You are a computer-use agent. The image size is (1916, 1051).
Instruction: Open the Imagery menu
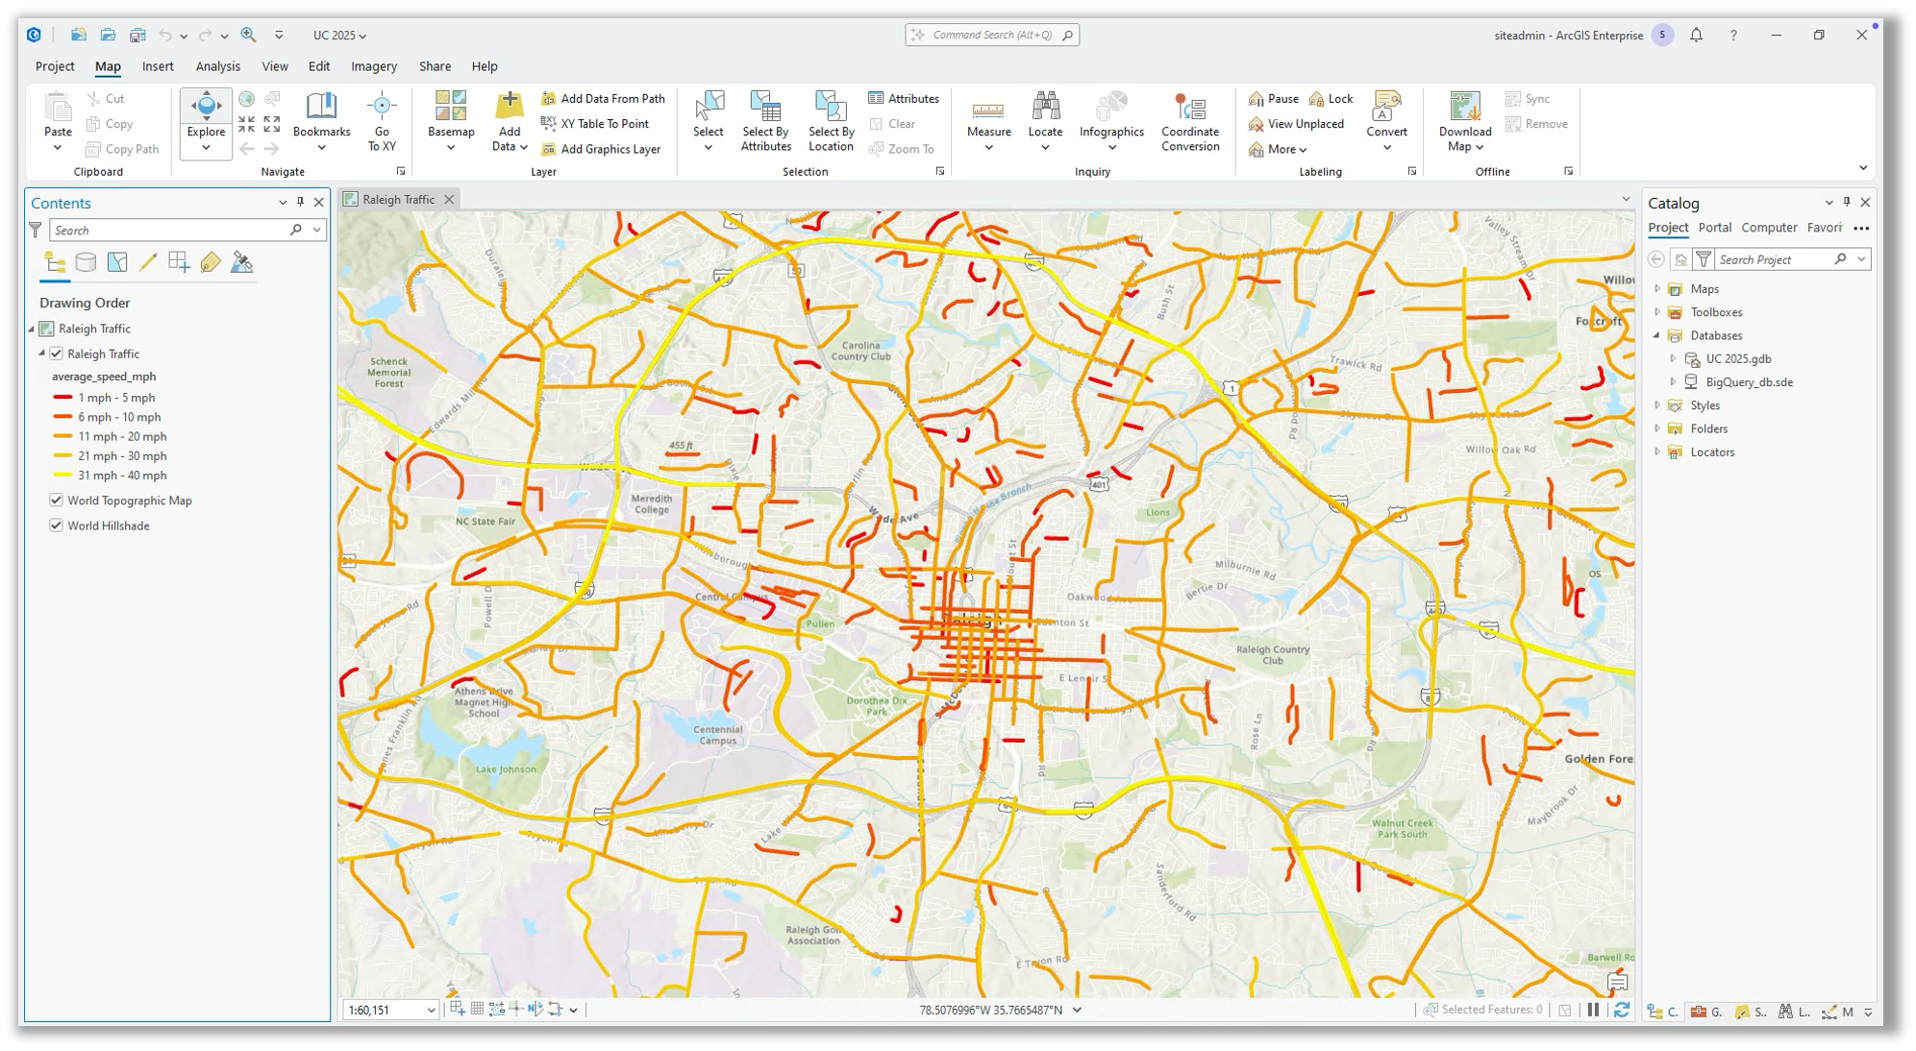point(373,65)
